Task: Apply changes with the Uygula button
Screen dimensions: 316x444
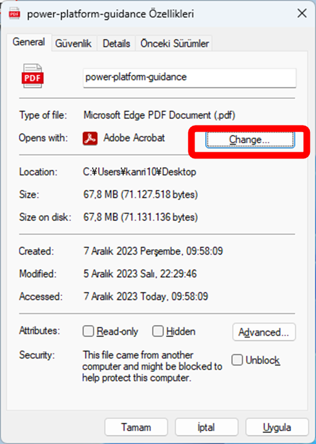Action: [277, 427]
